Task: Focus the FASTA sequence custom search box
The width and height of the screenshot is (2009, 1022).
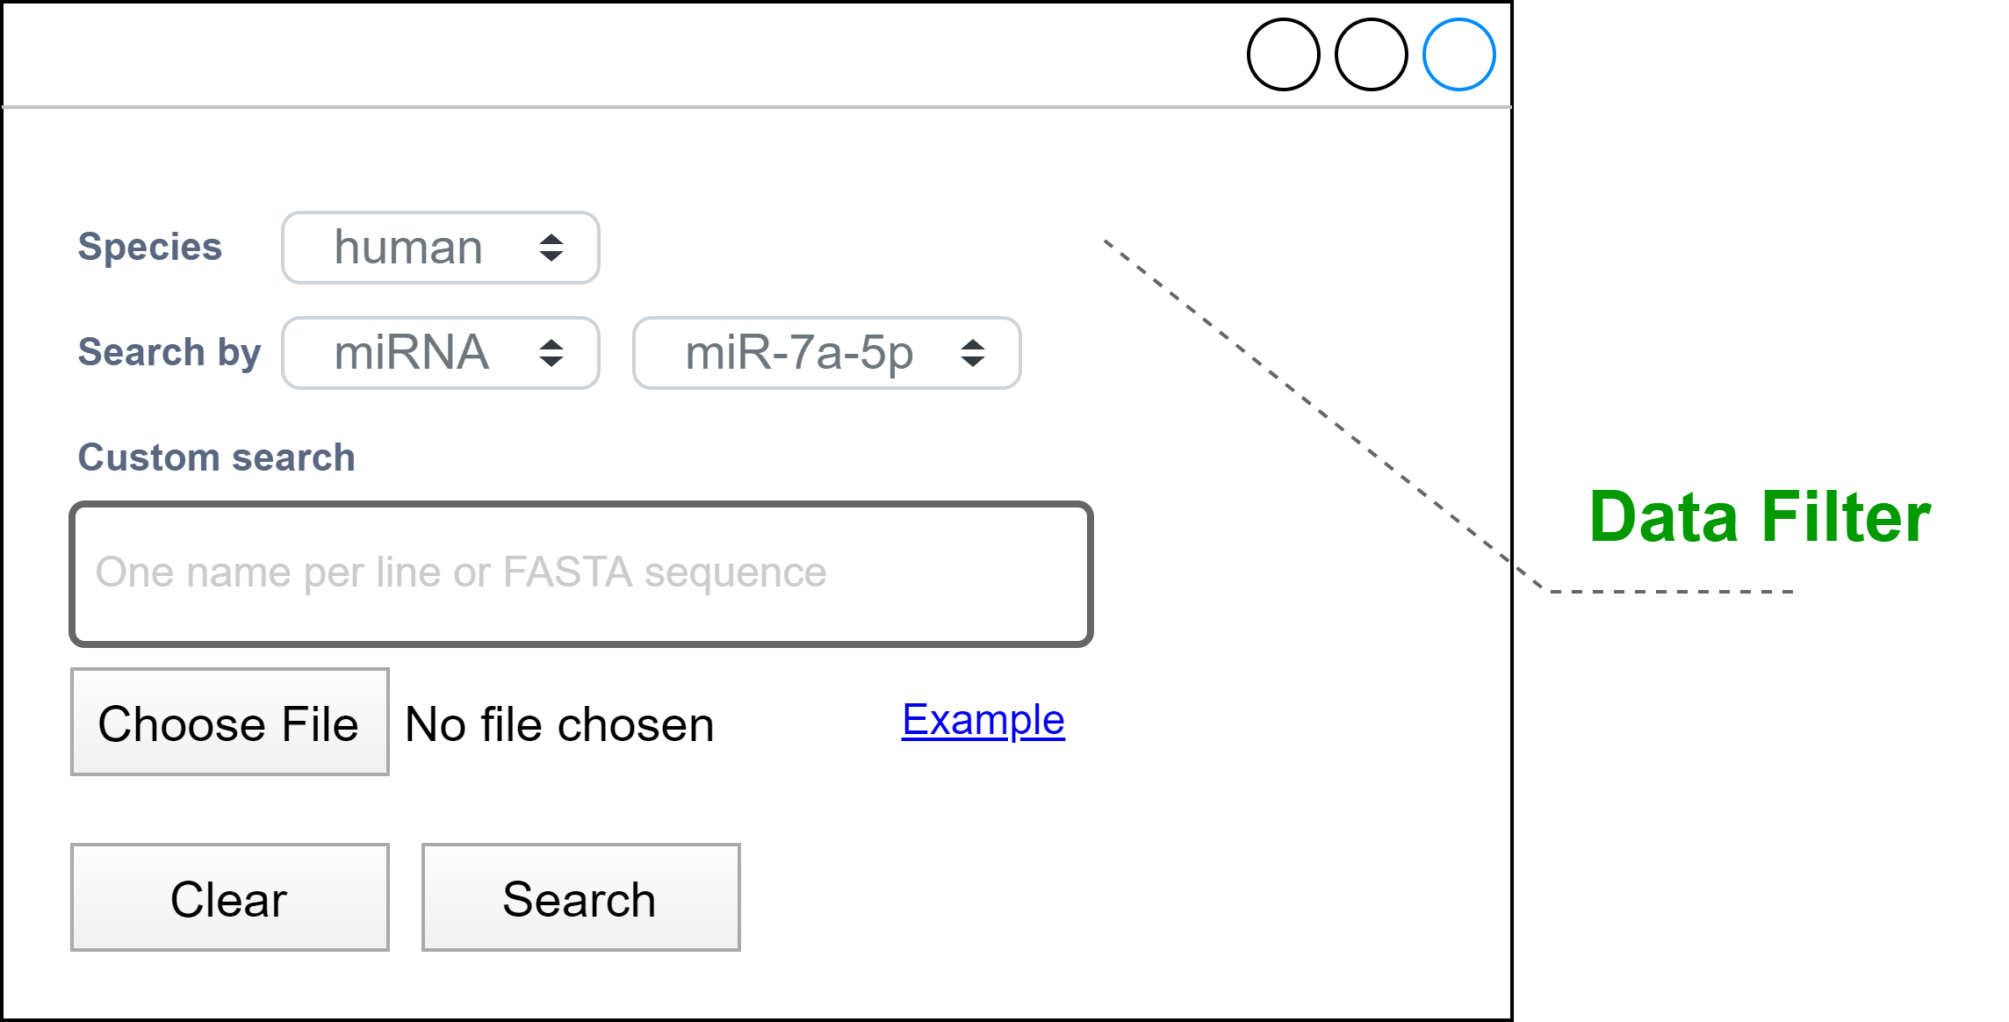Action: tap(581, 574)
